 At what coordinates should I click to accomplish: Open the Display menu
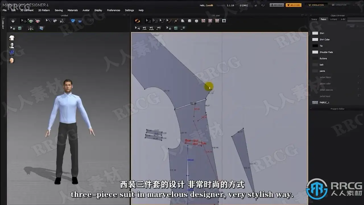click(98, 10)
